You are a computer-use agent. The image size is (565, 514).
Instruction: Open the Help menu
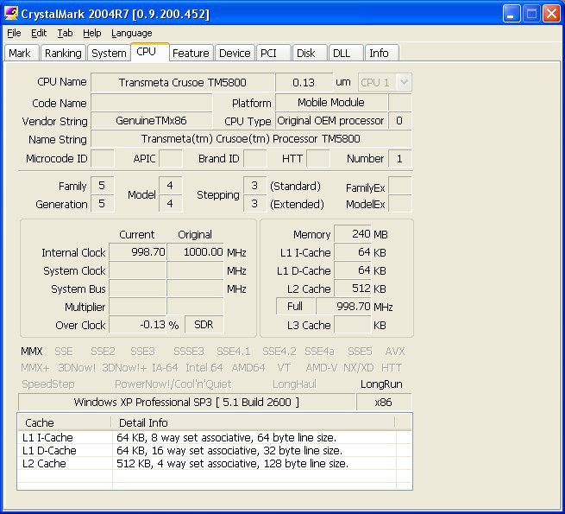pos(92,33)
